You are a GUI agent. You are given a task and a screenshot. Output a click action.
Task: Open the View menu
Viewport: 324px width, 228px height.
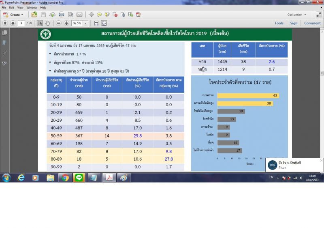(x=20, y=7)
